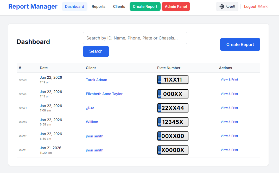279x173 pixels.
Task: Open client Elizabeth Anne Taylor
Action: (x=104, y=94)
